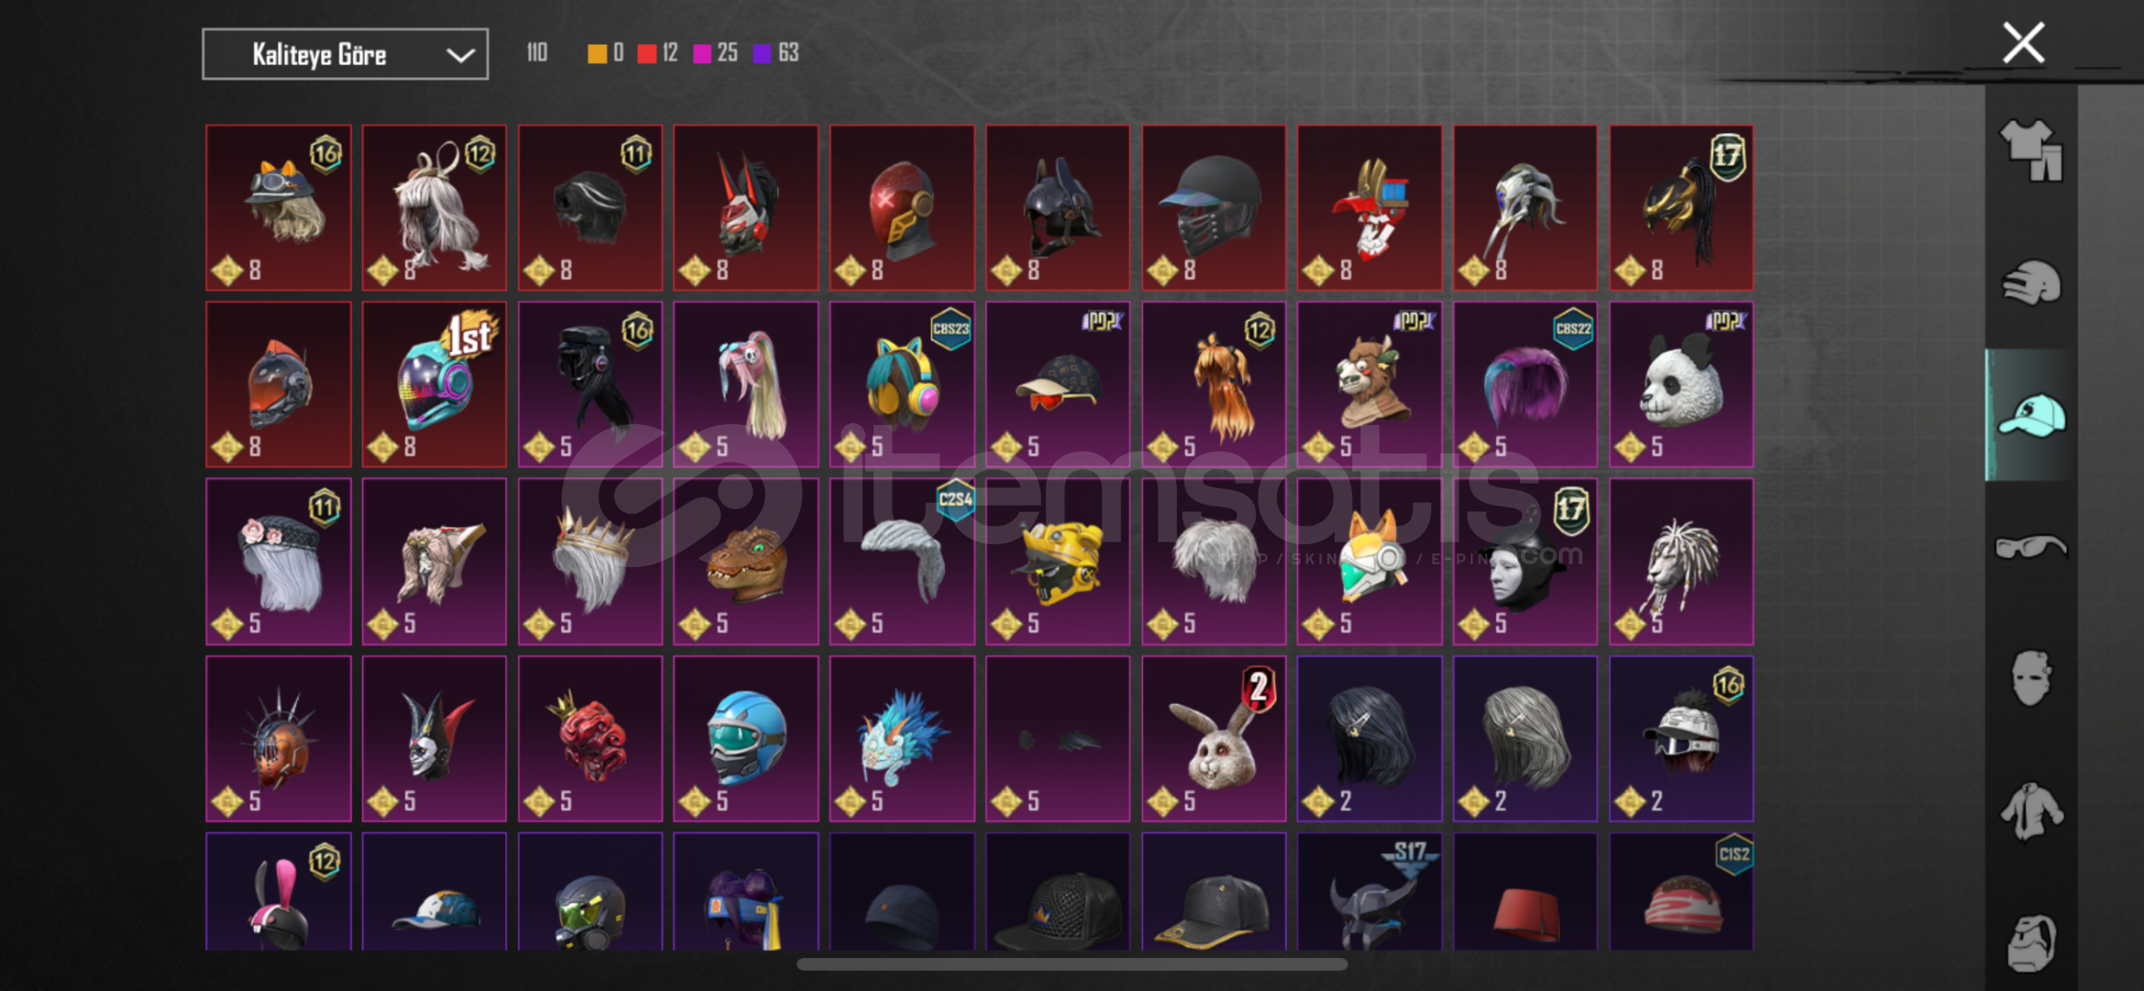The image size is (2144, 991).
Task: Click the orange quality swatch showing 0
Action: click(x=596, y=54)
